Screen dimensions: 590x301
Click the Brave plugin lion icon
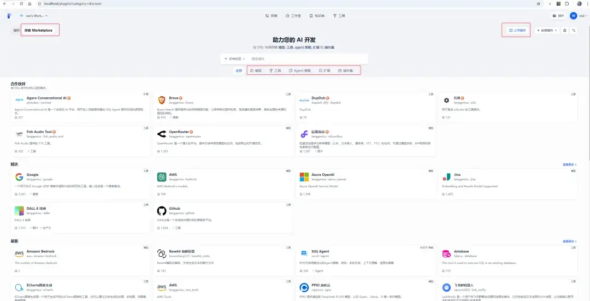point(162,100)
